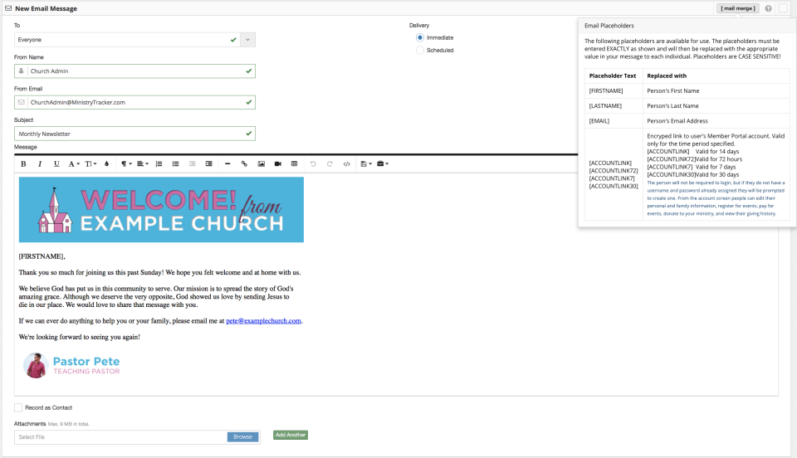Insert a video into the message
The image size is (797, 458).
click(277, 164)
